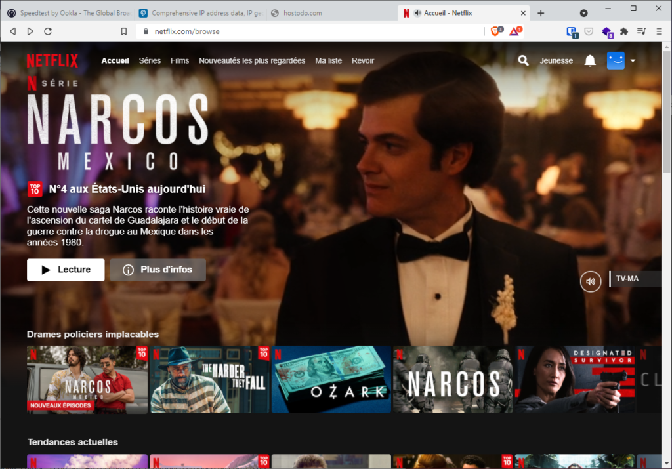Open the Narcos thumbnail with soldiers
Viewport: 672px width, 469px height.
(453, 380)
